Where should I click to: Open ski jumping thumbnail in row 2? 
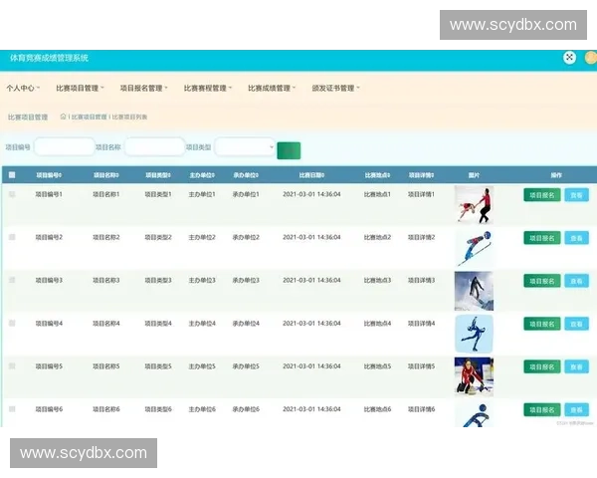point(474,248)
